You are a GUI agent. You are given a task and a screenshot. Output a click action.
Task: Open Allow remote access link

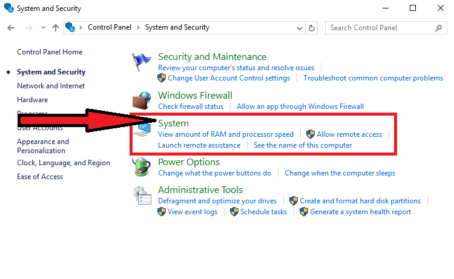tap(349, 134)
